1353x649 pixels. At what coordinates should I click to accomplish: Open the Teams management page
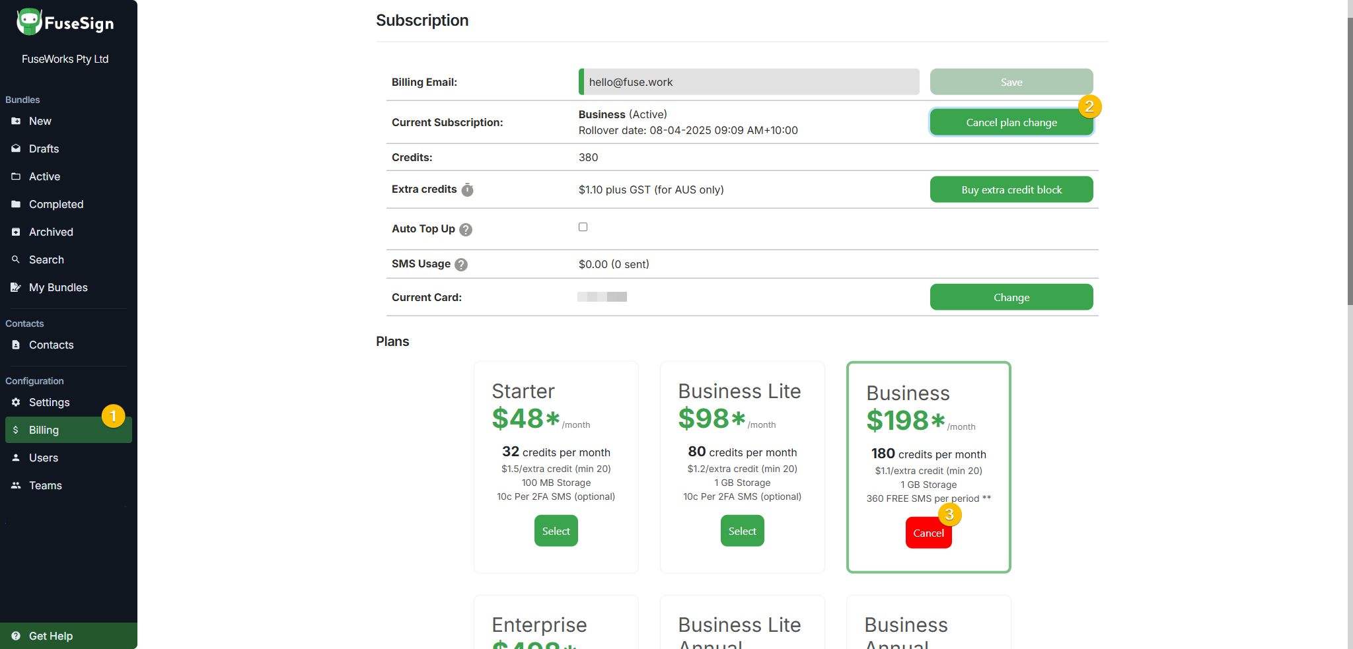click(x=46, y=485)
